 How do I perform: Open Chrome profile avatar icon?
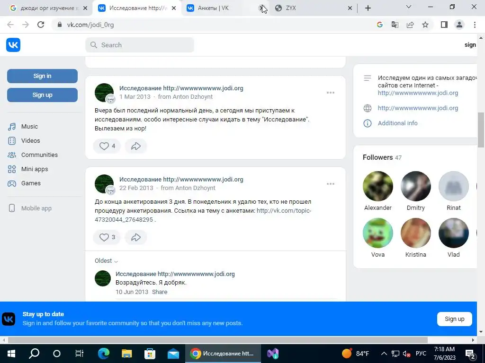[x=459, y=25]
